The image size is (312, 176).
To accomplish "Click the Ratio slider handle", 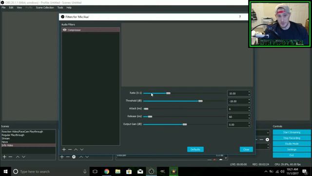I will point(168,93).
